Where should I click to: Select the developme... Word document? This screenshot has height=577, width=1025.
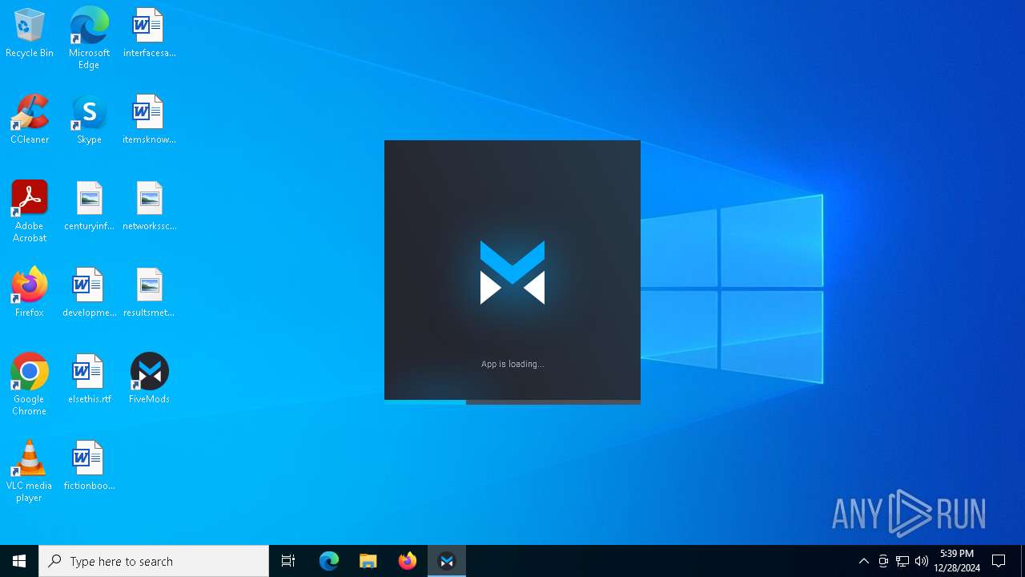pyautogui.click(x=89, y=293)
